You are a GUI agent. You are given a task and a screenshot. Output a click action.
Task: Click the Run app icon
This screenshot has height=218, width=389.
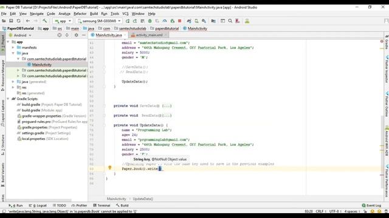[x=128, y=21]
